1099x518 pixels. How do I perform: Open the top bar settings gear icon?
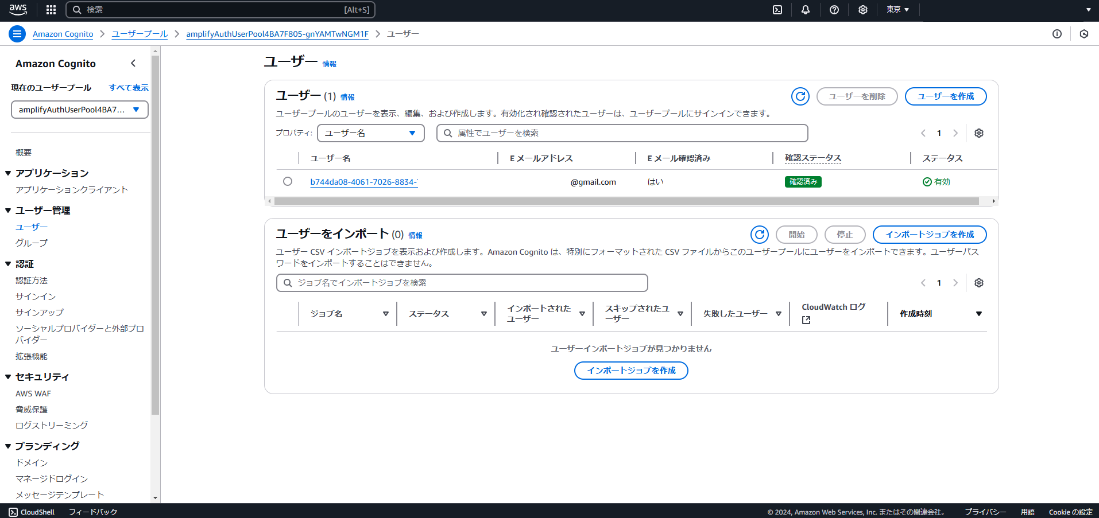[863, 10]
